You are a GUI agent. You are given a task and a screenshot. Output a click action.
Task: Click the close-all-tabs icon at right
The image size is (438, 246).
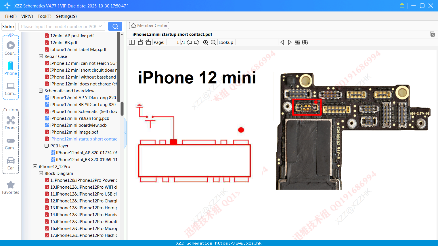(432, 34)
